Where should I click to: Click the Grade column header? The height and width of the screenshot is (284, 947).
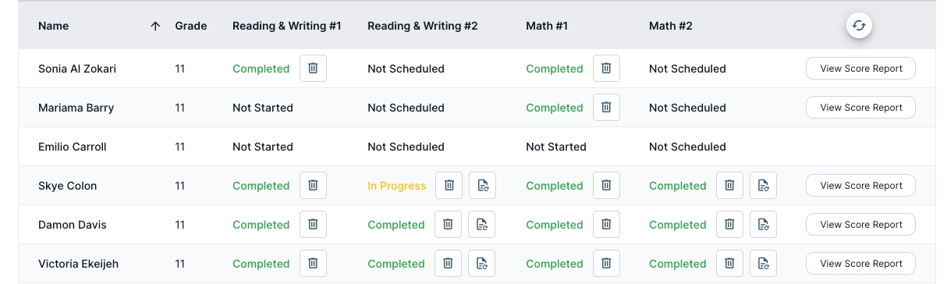191,26
